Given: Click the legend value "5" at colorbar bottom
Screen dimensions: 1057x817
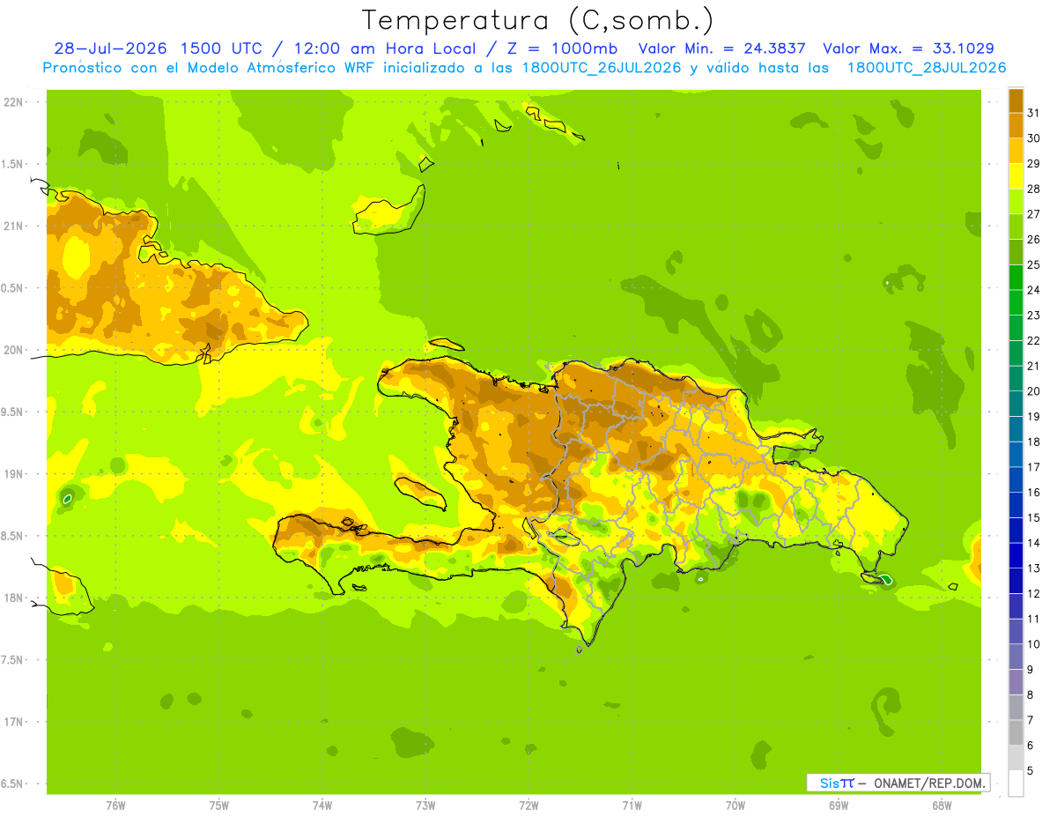Looking at the screenshot, I should [x=1030, y=770].
